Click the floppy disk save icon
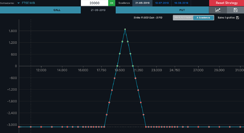The height and width of the screenshot is (133, 244). 235,10
